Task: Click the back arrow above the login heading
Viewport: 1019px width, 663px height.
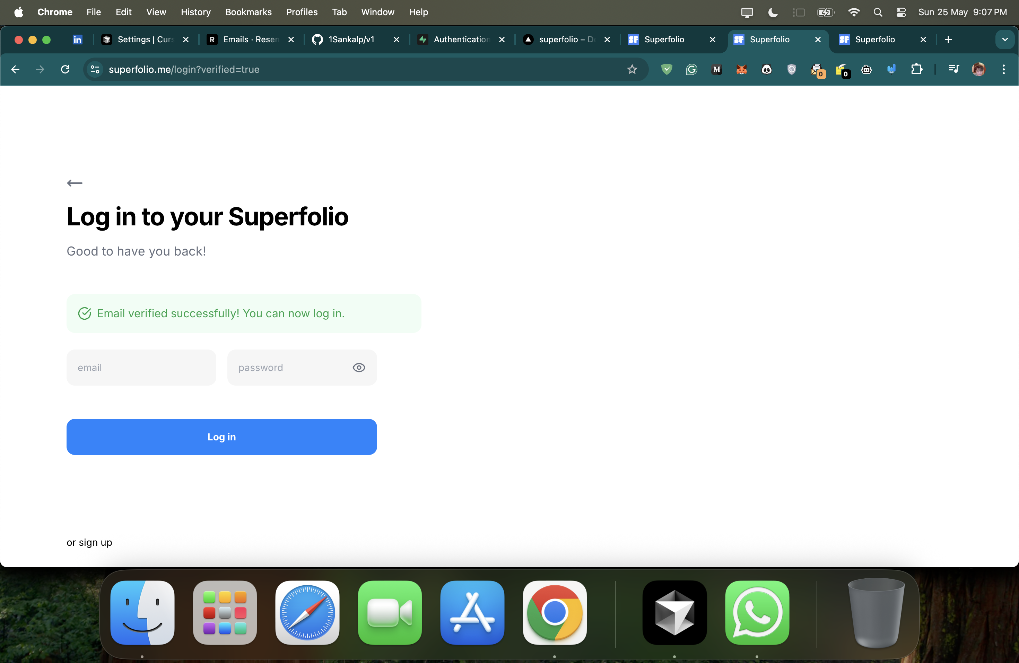Action: click(x=75, y=183)
